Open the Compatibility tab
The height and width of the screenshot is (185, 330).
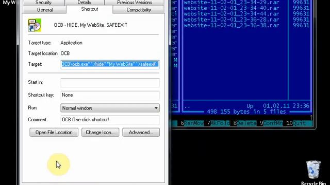click(139, 10)
